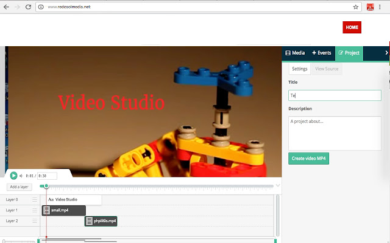Select the Project tab
This screenshot has height=243, width=390.
coord(349,53)
